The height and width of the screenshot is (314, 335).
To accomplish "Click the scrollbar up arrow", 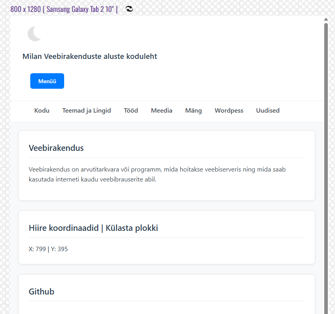I will (326, 19).
